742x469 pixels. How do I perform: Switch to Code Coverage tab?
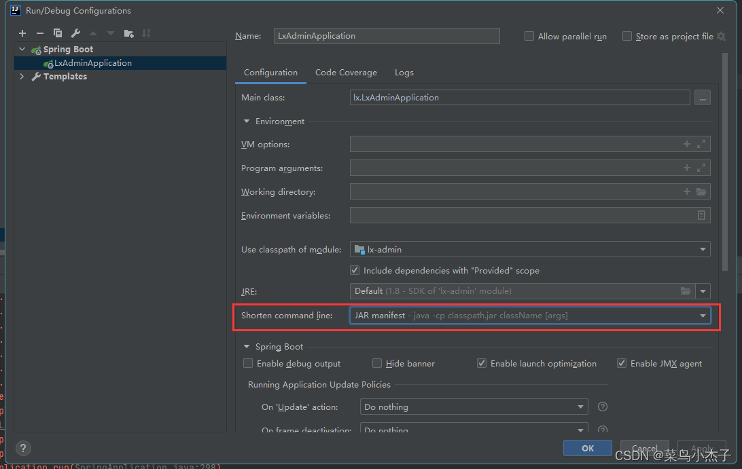(346, 73)
